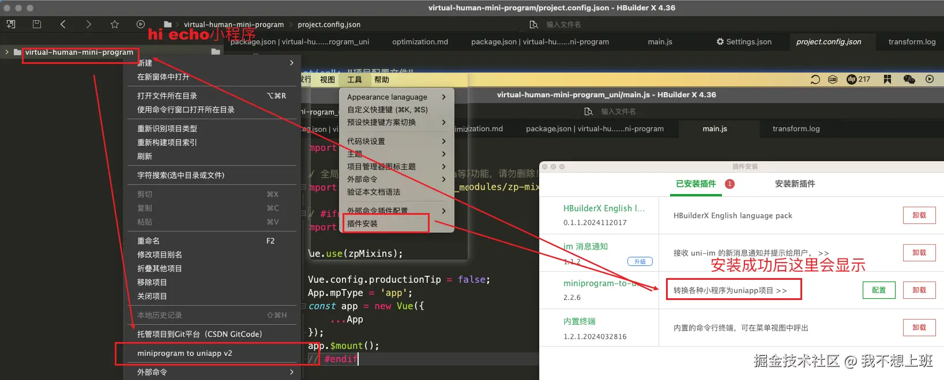Click the 217 memory monitor menu bar icon
Screen dimensions: 944x380
(858, 79)
